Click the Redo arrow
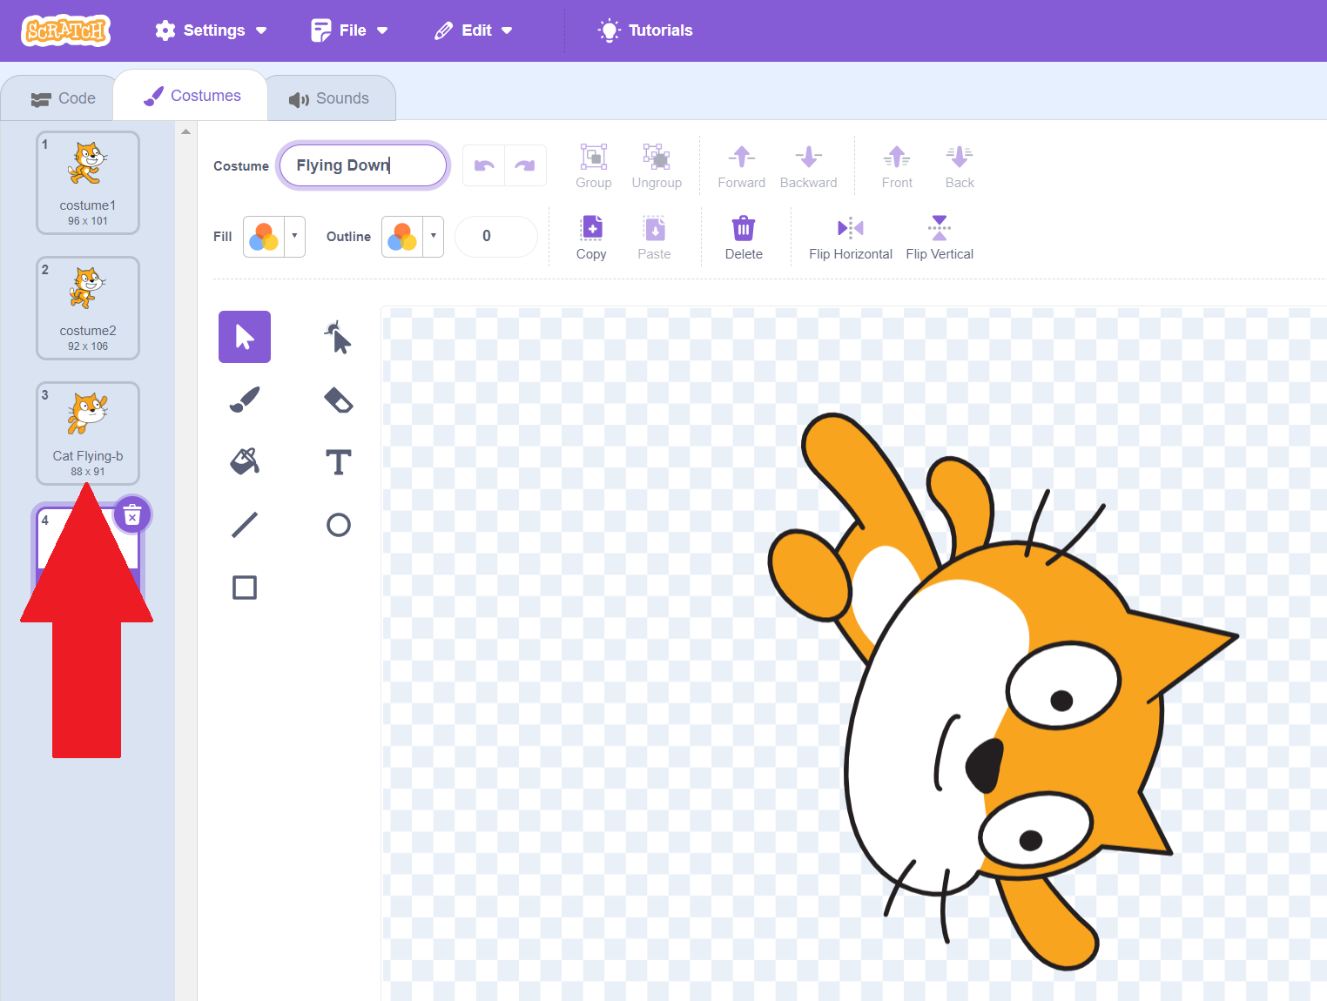Image resolution: width=1327 pixels, height=1001 pixels. tap(525, 165)
